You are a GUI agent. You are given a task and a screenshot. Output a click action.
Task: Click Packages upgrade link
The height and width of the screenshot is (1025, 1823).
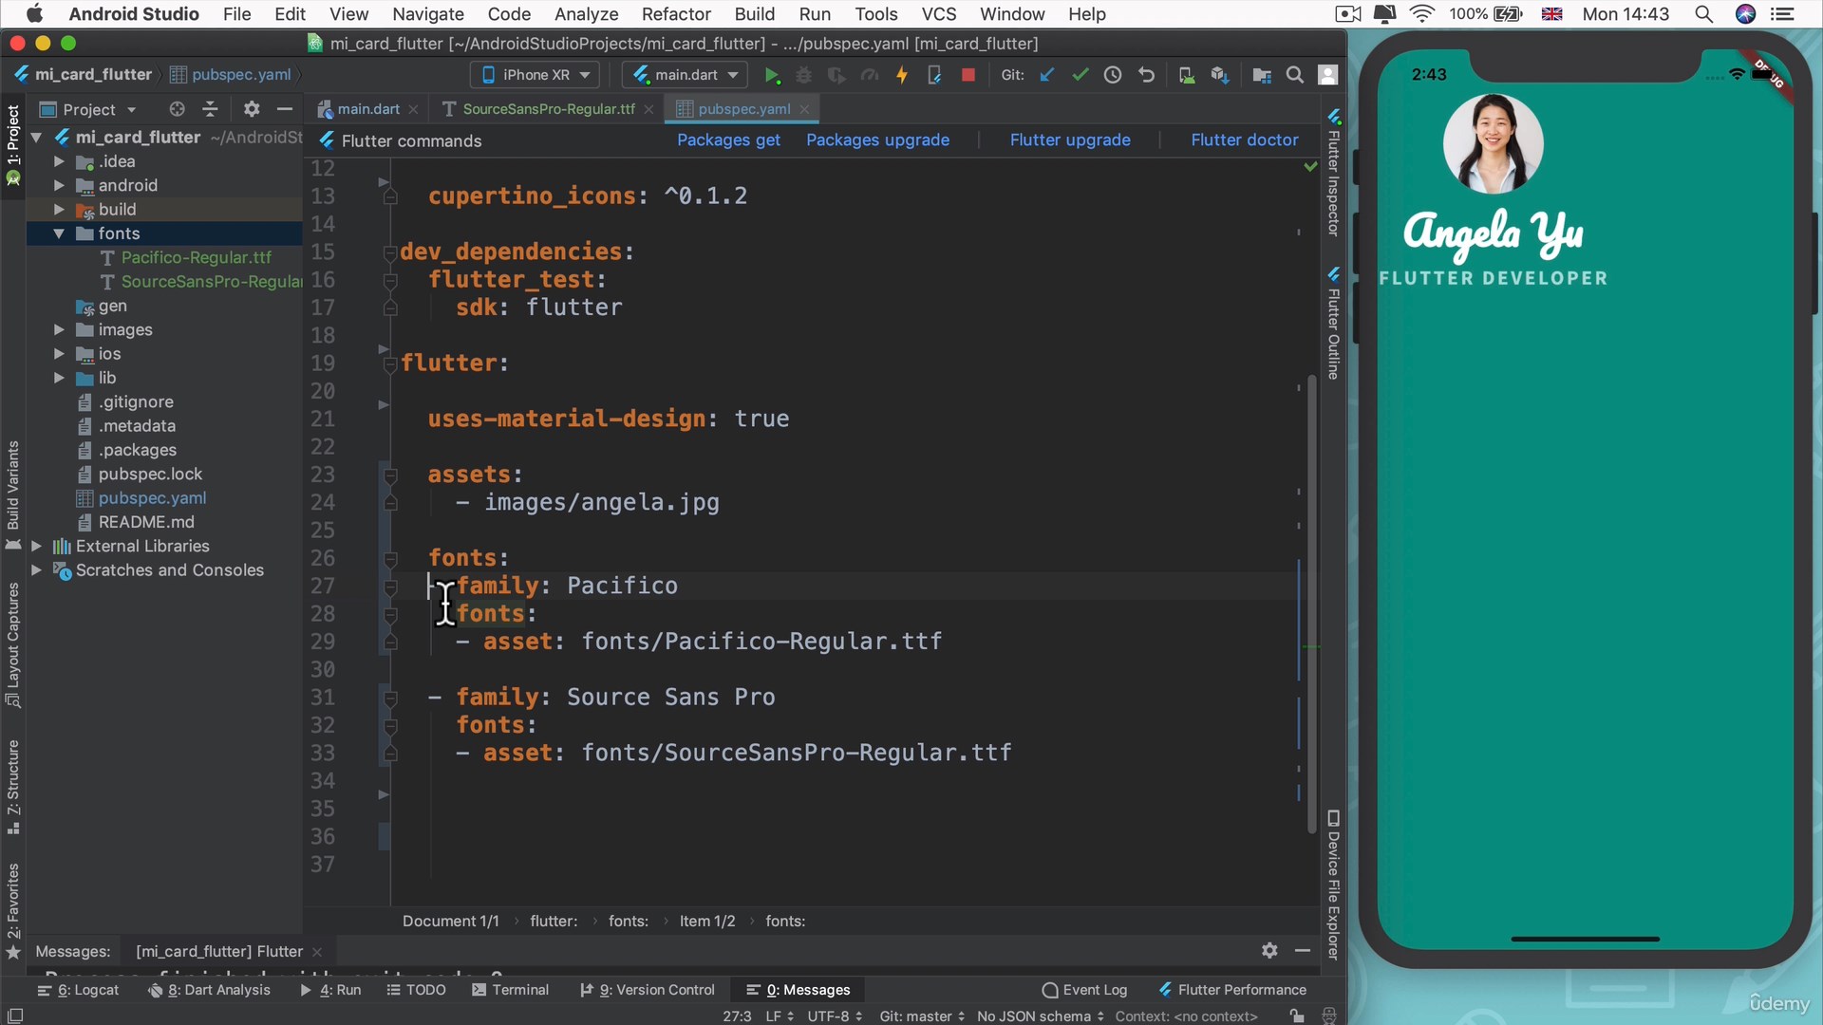tap(877, 140)
